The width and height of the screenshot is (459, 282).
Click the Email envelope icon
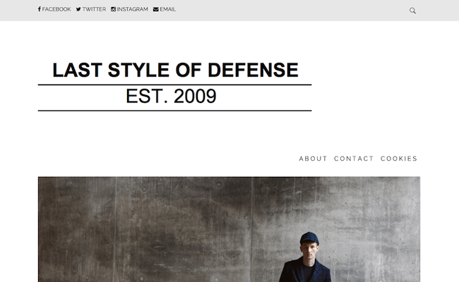click(156, 10)
